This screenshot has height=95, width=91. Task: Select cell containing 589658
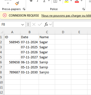click(12, 62)
